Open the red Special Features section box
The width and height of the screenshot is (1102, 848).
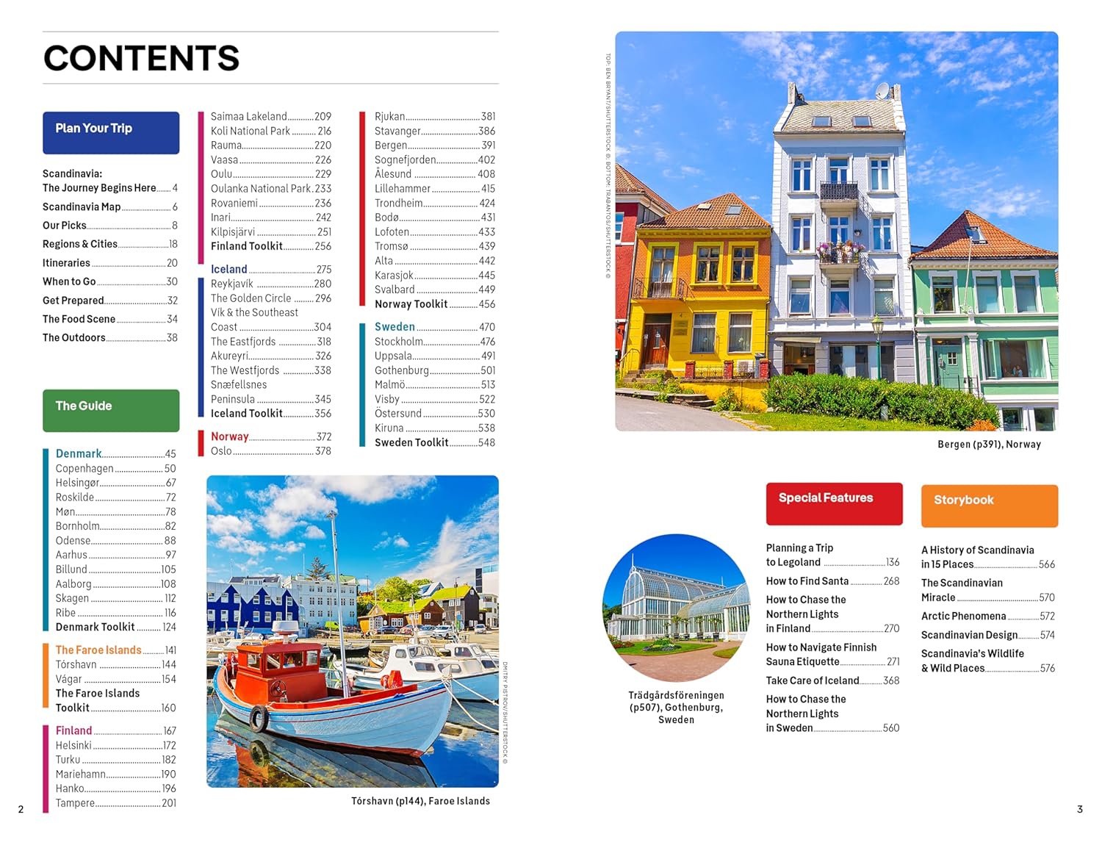(x=834, y=503)
